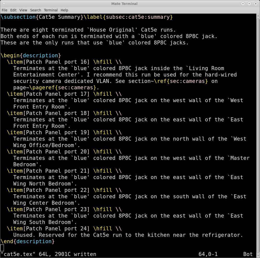This screenshot has height=258, width=260.
Task: Click the 64,0-1 cursor position indicator
Action: (x=208, y=254)
